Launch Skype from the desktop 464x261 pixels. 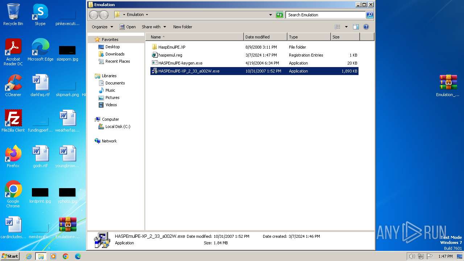[x=40, y=14]
